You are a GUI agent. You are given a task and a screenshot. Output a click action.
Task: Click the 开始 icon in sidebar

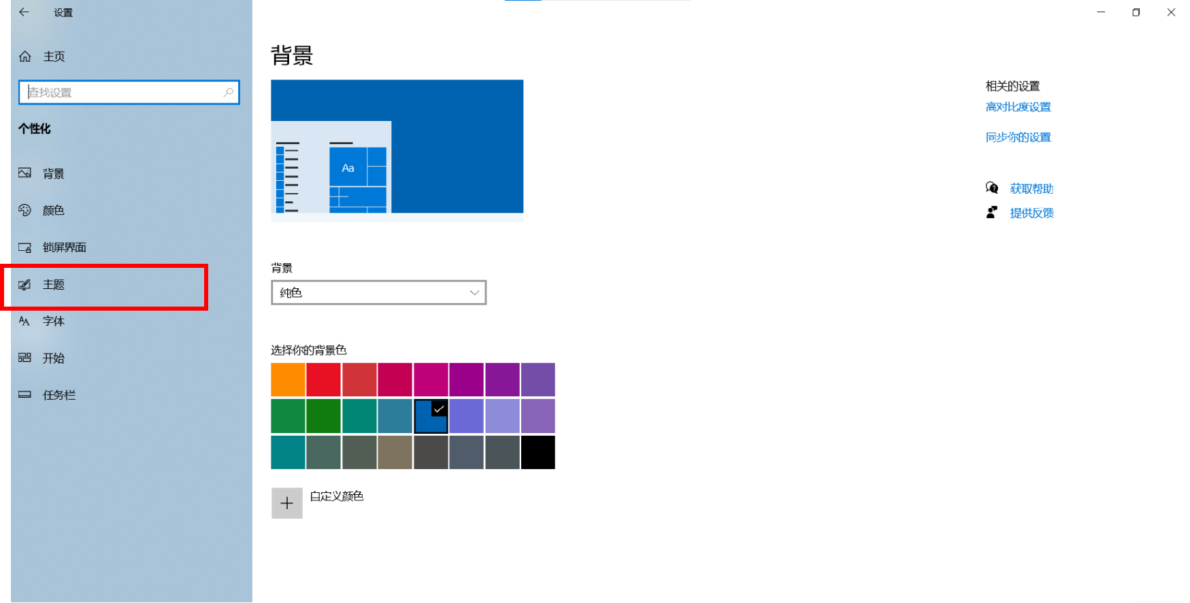pos(25,358)
